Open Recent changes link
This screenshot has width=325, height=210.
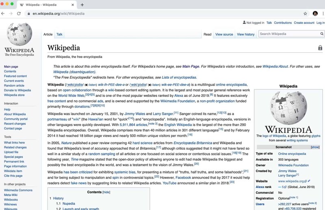click(15, 124)
